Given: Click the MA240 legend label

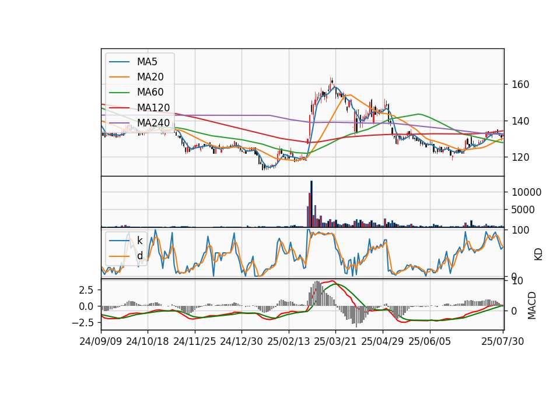Looking at the screenshot, I should [x=153, y=123].
